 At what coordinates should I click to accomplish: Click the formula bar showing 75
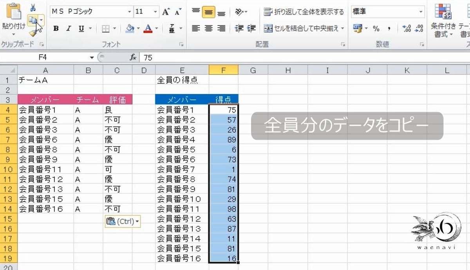pyautogui.click(x=305, y=57)
